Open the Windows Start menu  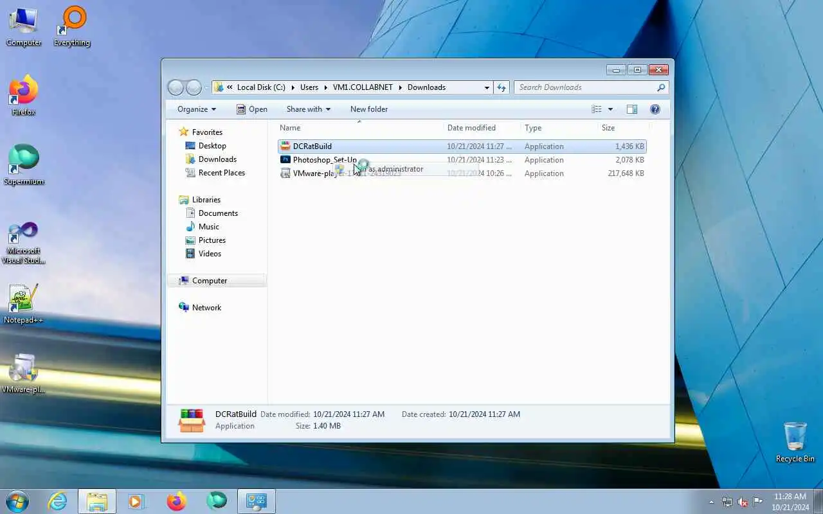click(x=17, y=501)
